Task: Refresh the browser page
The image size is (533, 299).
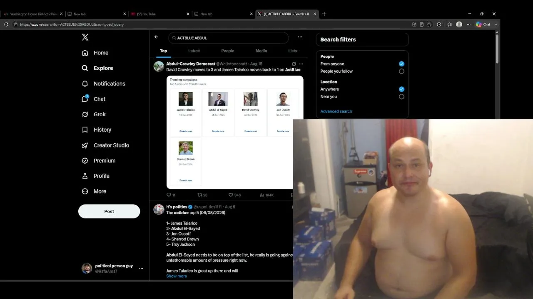Action: point(6,25)
